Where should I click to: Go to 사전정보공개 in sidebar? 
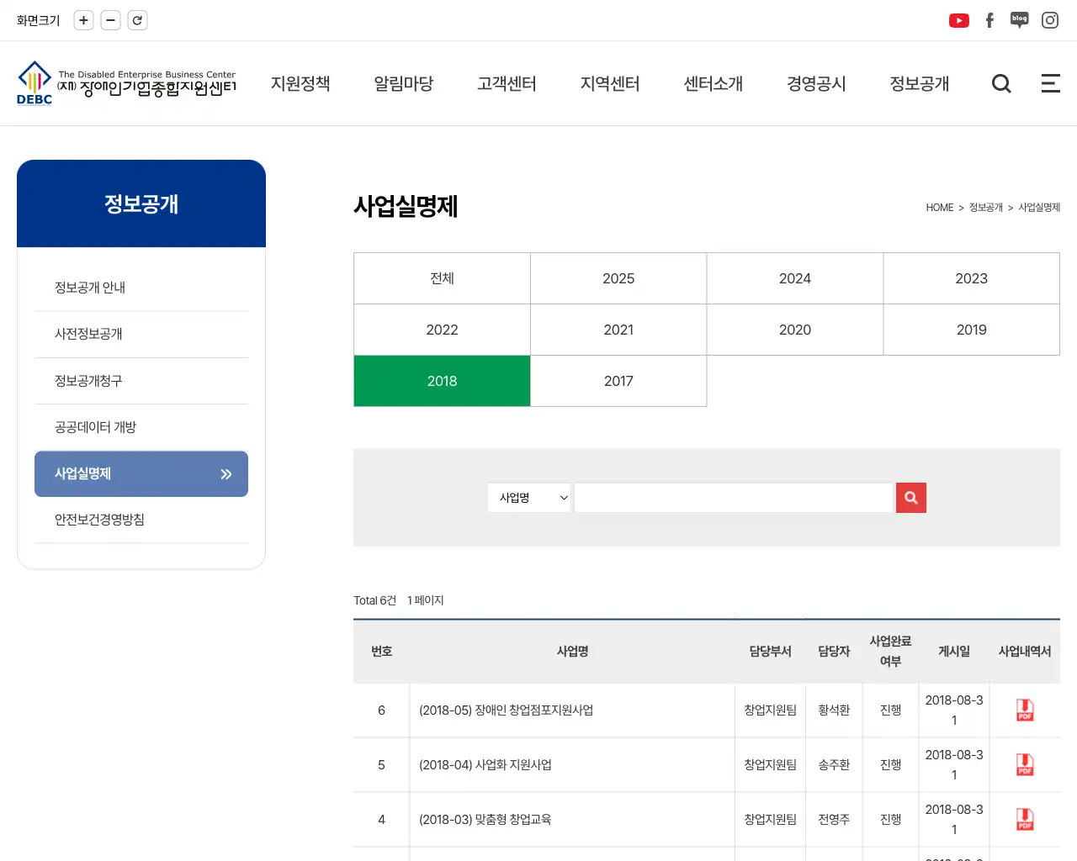click(141, 334)
